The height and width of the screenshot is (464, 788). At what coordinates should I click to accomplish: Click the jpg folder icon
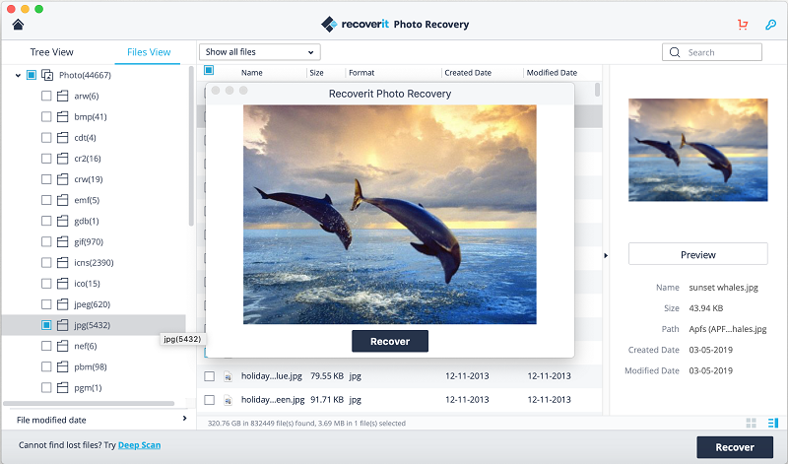(62, 325)
